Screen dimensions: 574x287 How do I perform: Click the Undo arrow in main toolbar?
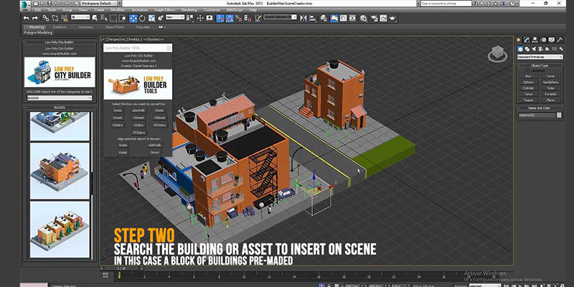tap(26, 18)
